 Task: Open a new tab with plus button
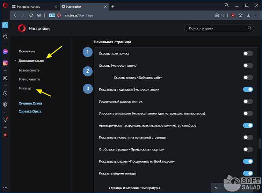click(x=112, y=6)
